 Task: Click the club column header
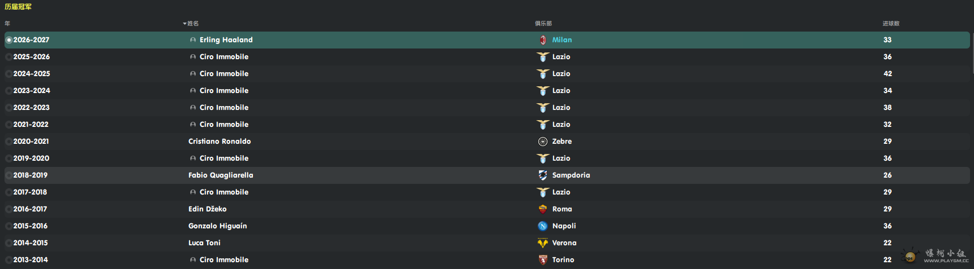[543, 24]
